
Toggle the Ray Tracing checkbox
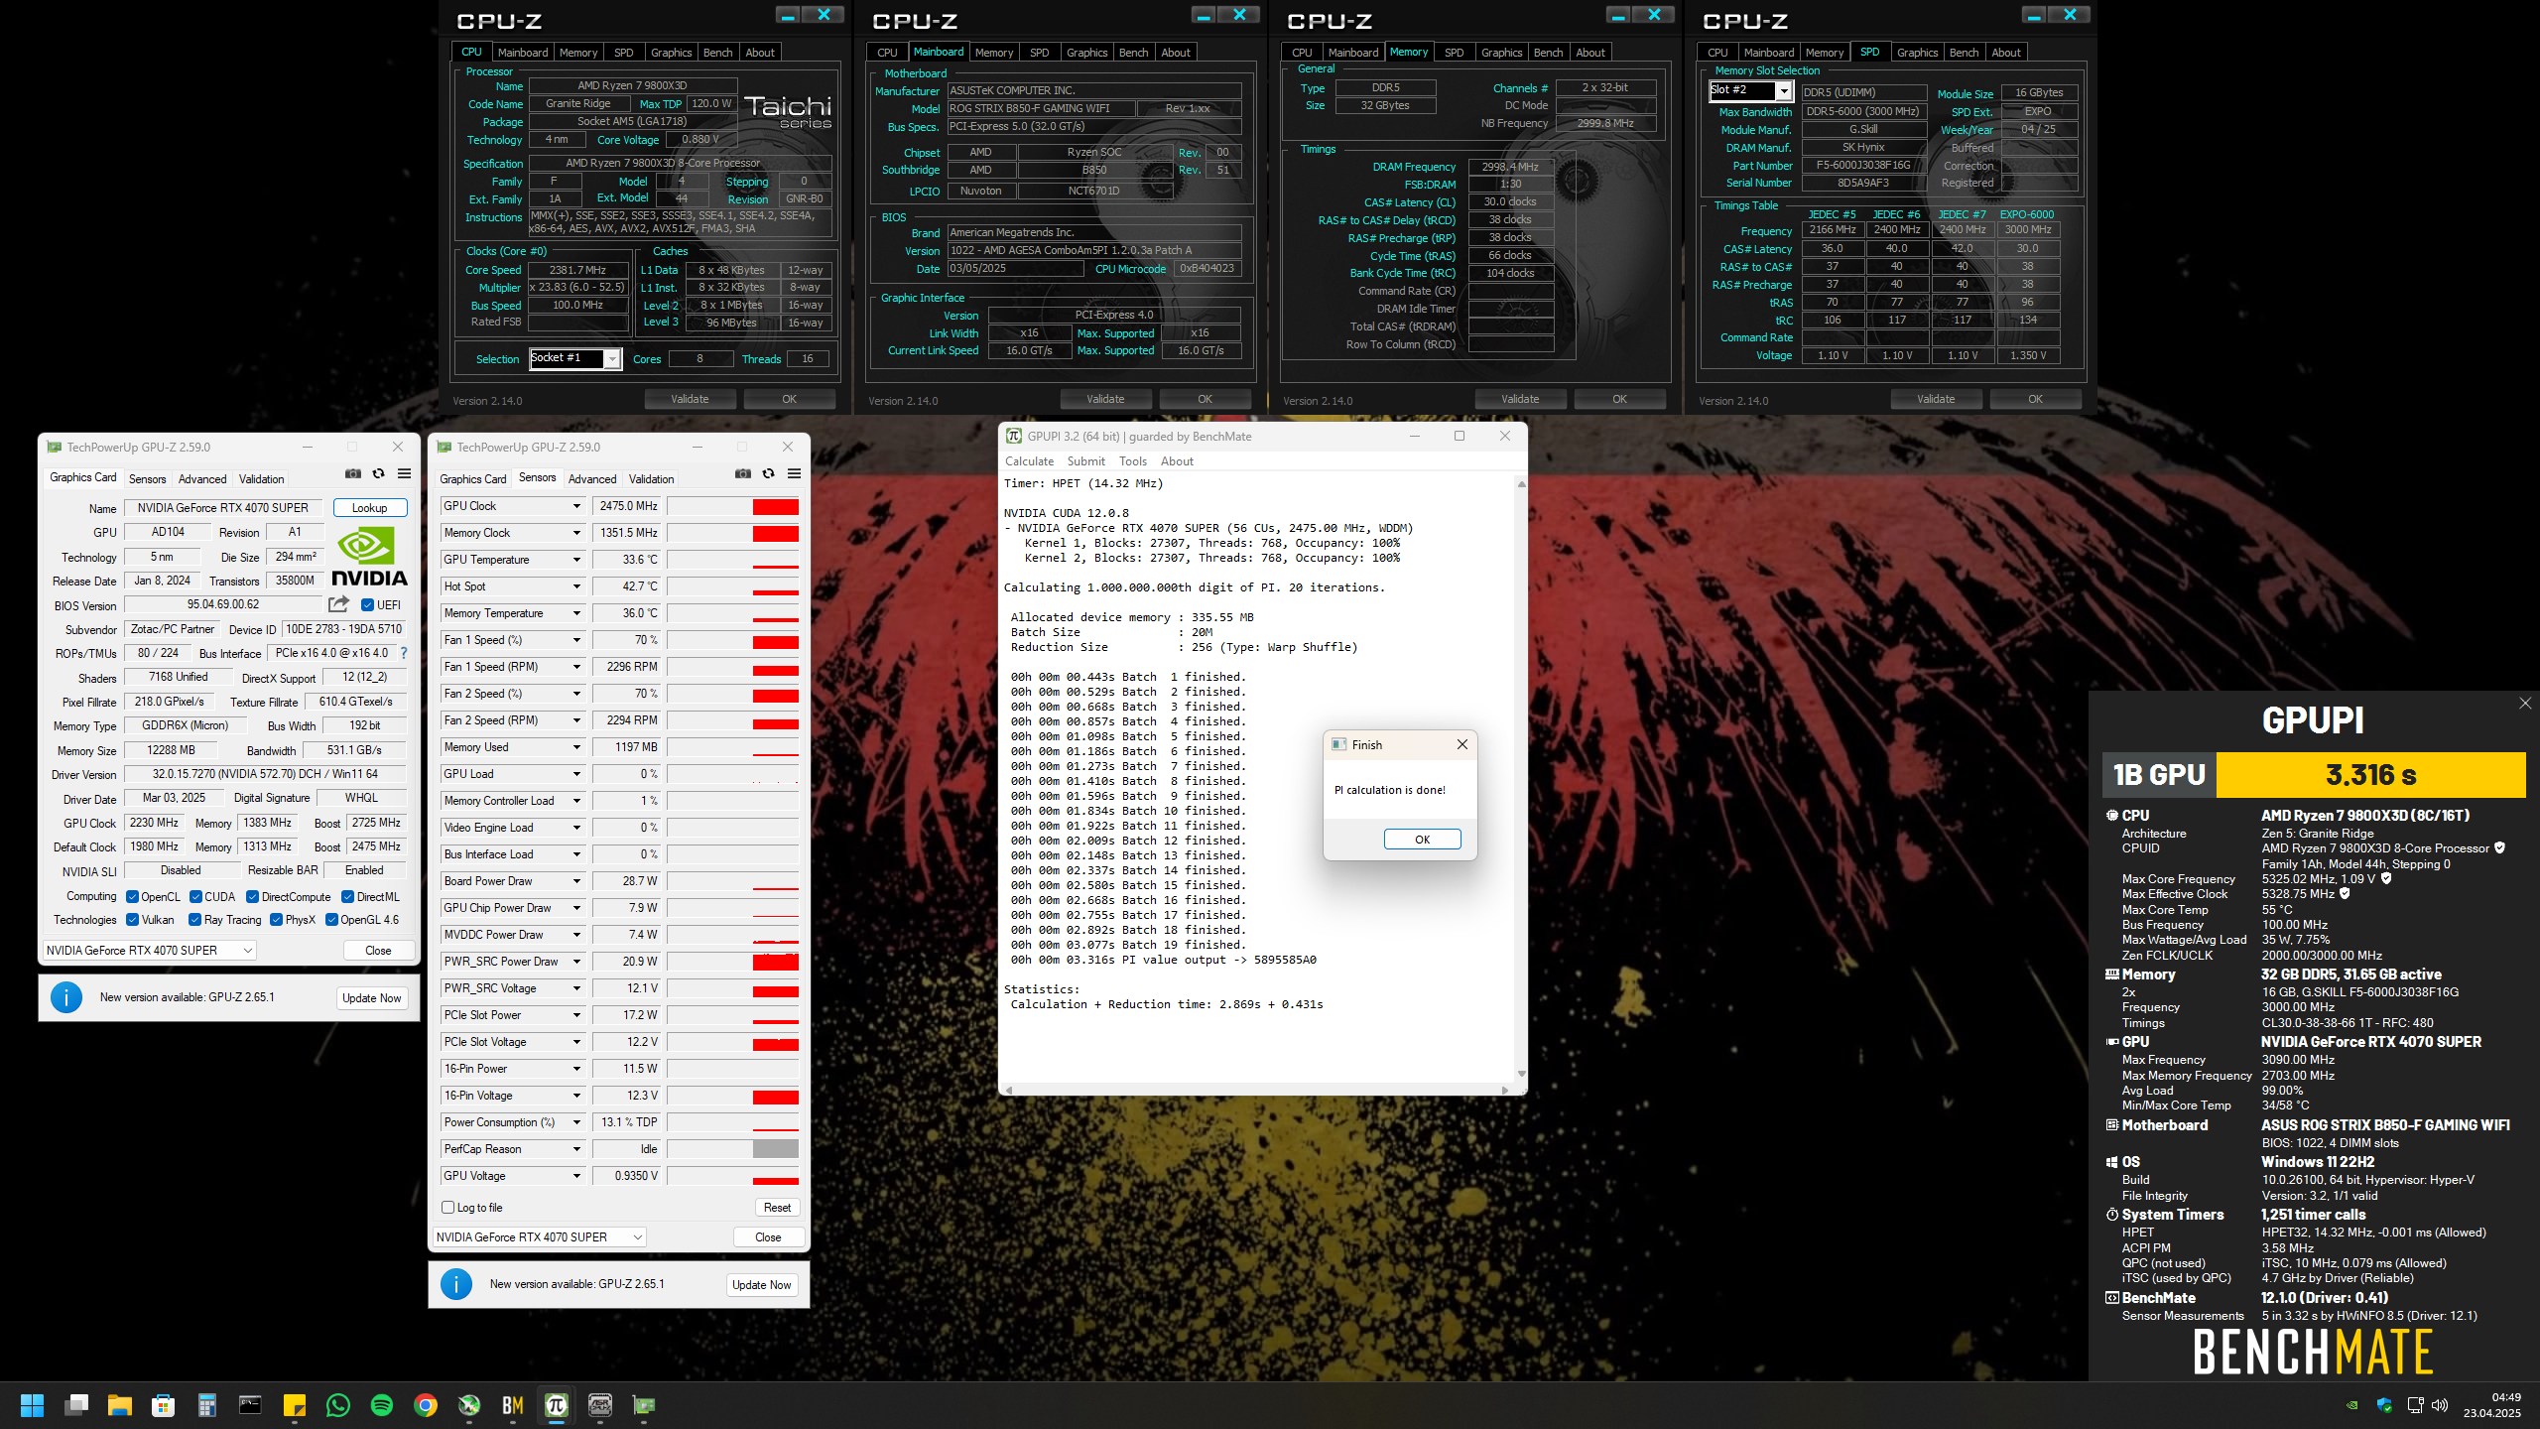click(194, 920)
